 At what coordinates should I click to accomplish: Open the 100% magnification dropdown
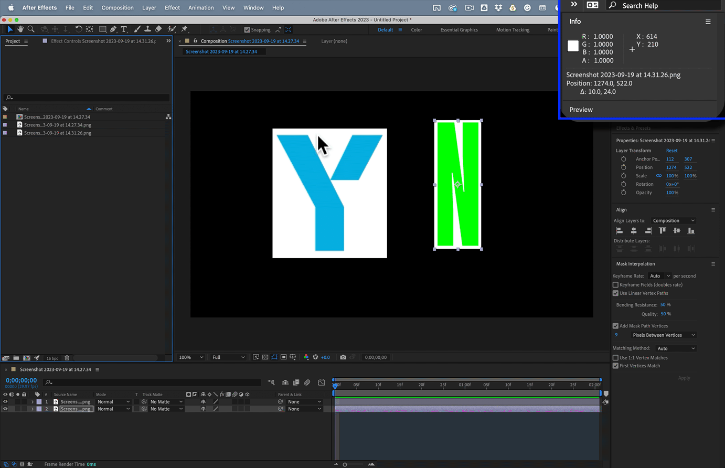(x=191, y=357)
